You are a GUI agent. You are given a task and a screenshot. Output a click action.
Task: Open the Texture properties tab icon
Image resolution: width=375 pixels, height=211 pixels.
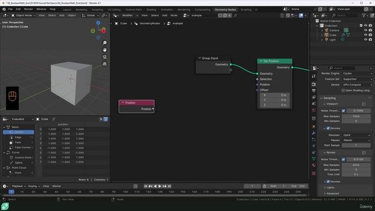click(x=314, y=173)
